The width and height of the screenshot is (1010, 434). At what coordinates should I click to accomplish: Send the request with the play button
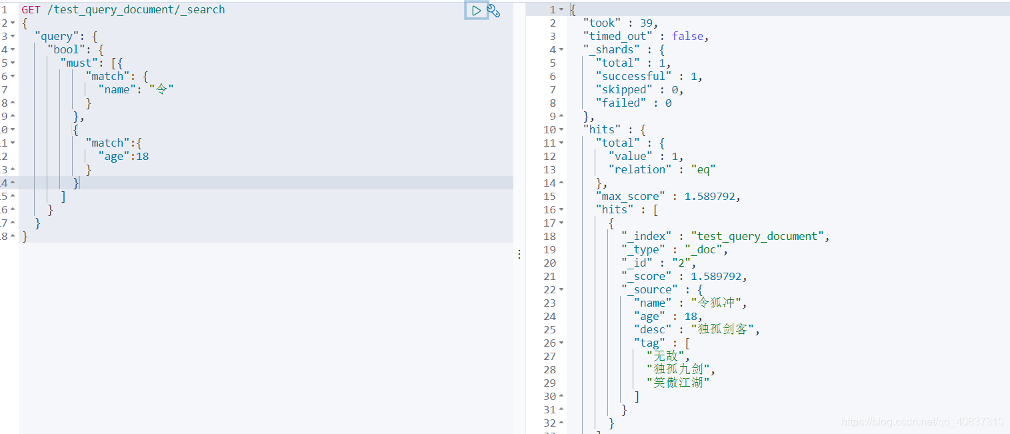[x=476, y=10]
